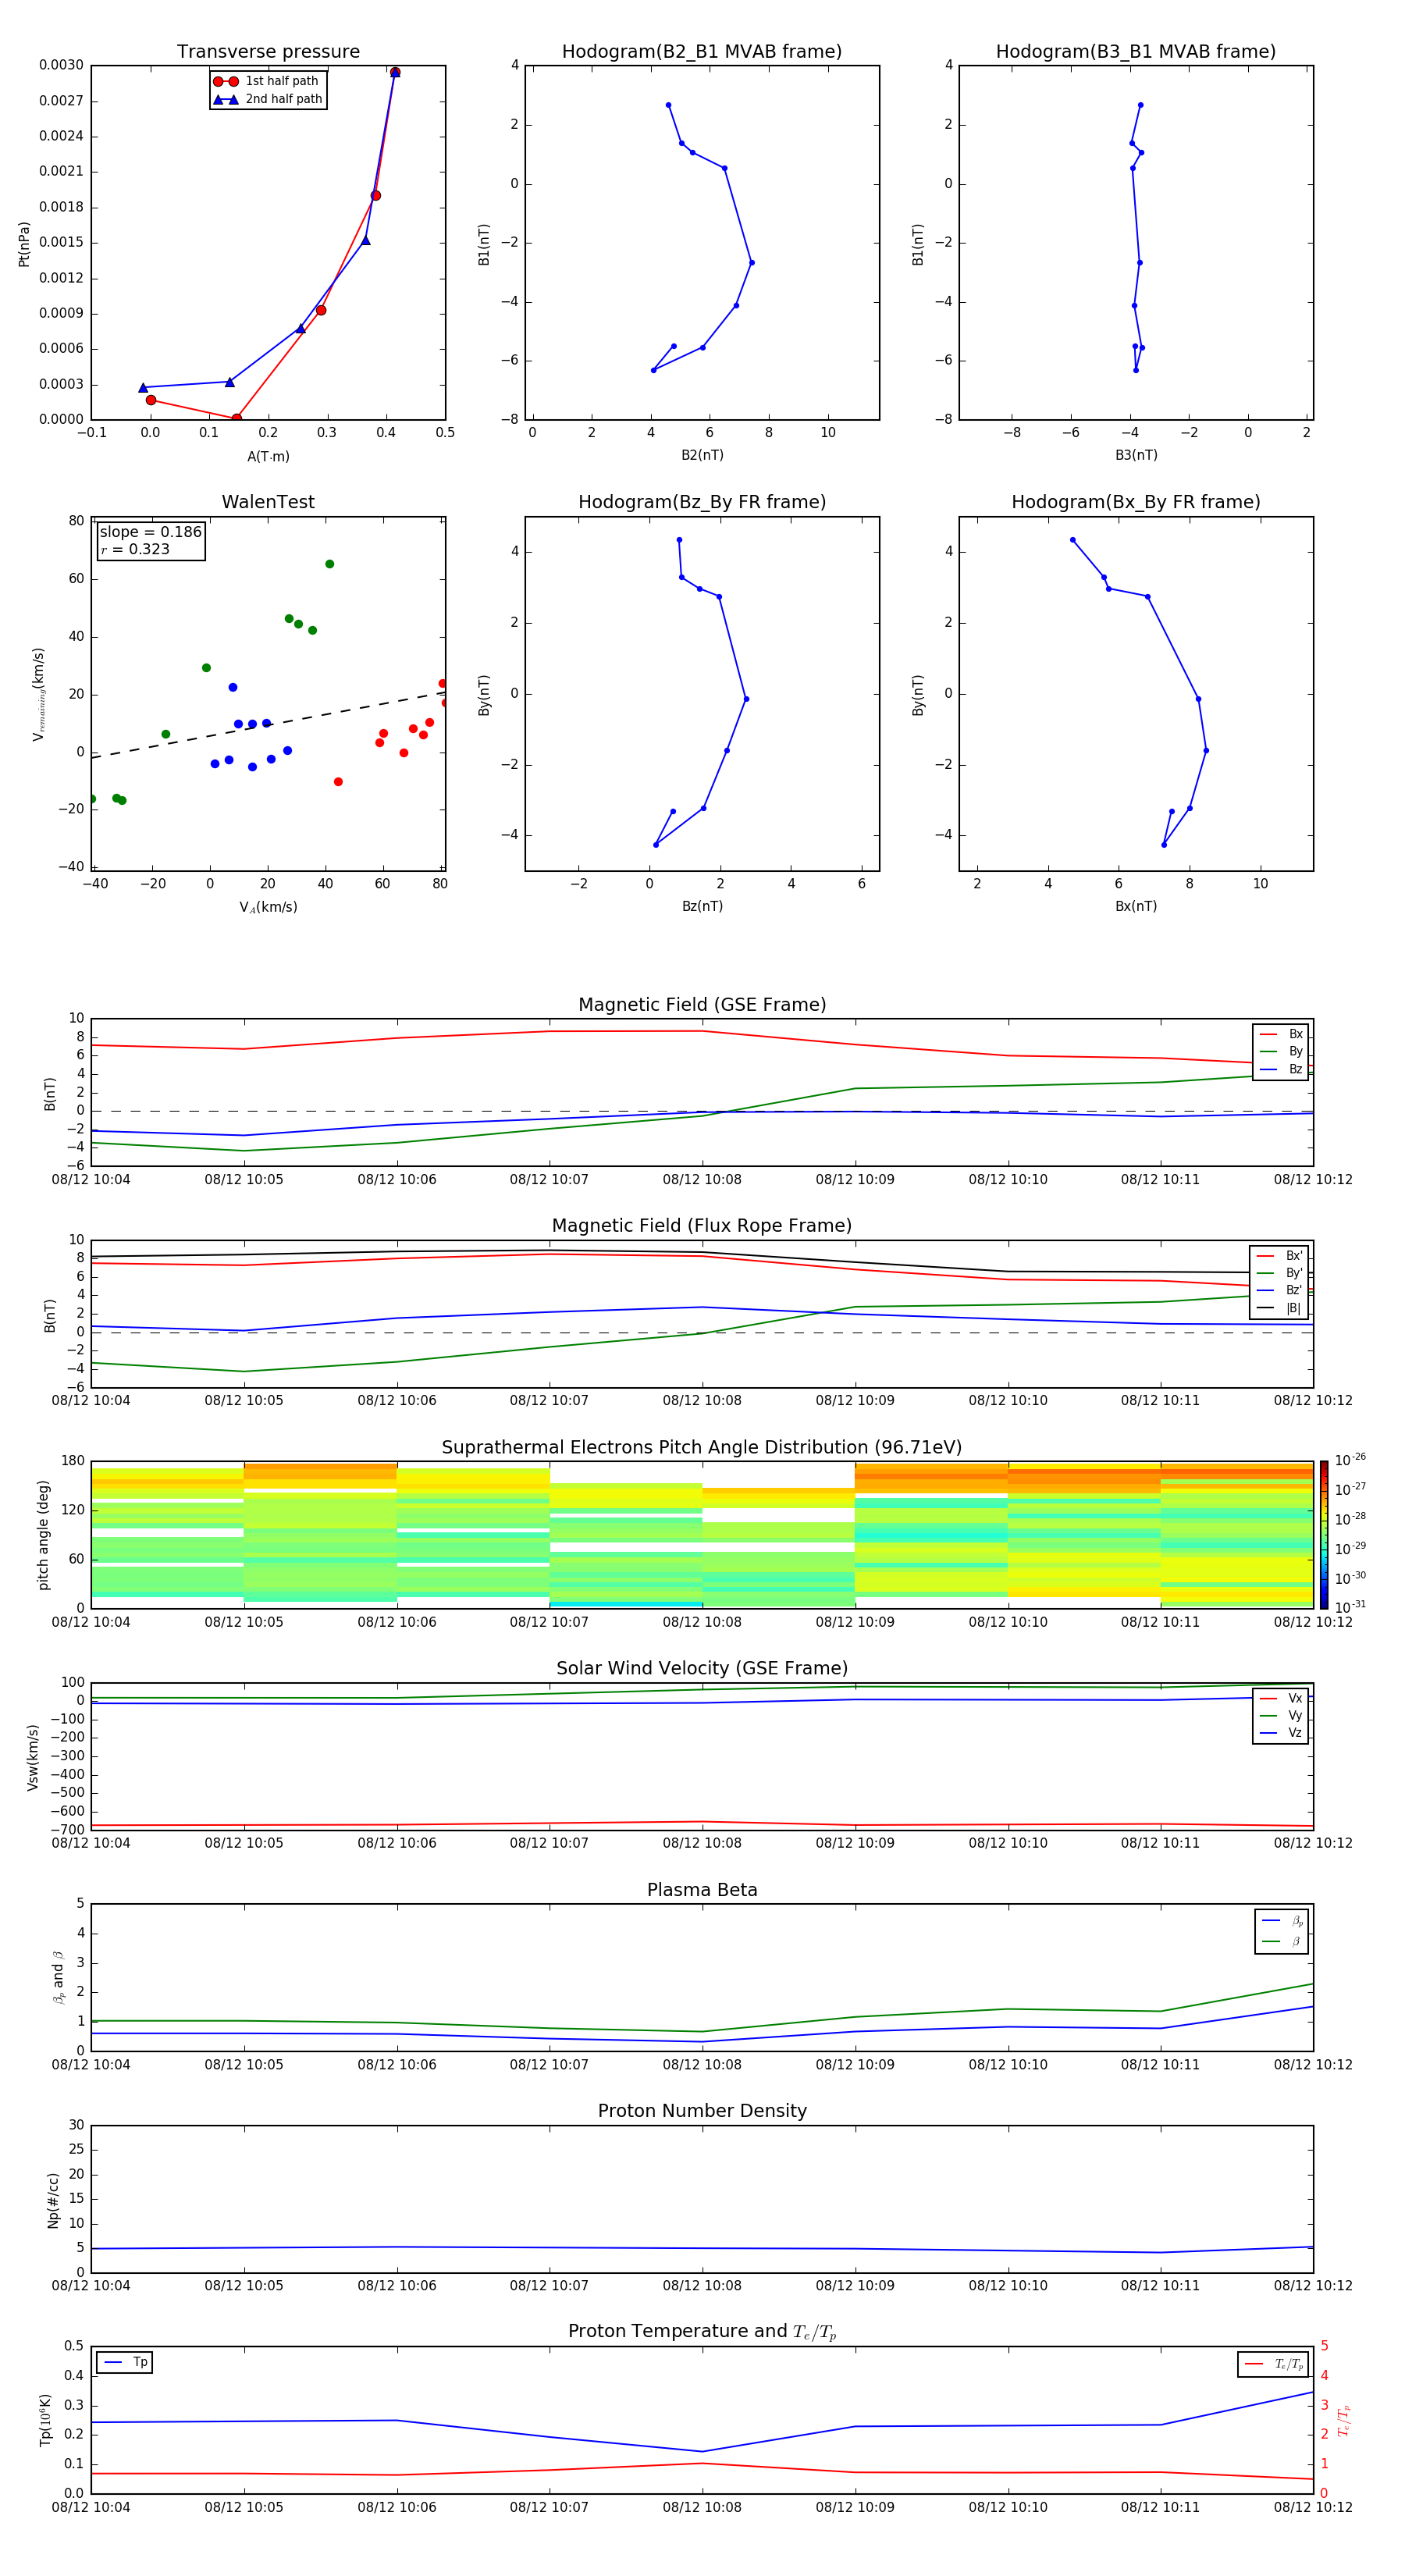Image resolution: width=1405 pixels, height=2576 pixels.
Task: Click the 'r = 0.323' annotation text
Action: point(135,549)
